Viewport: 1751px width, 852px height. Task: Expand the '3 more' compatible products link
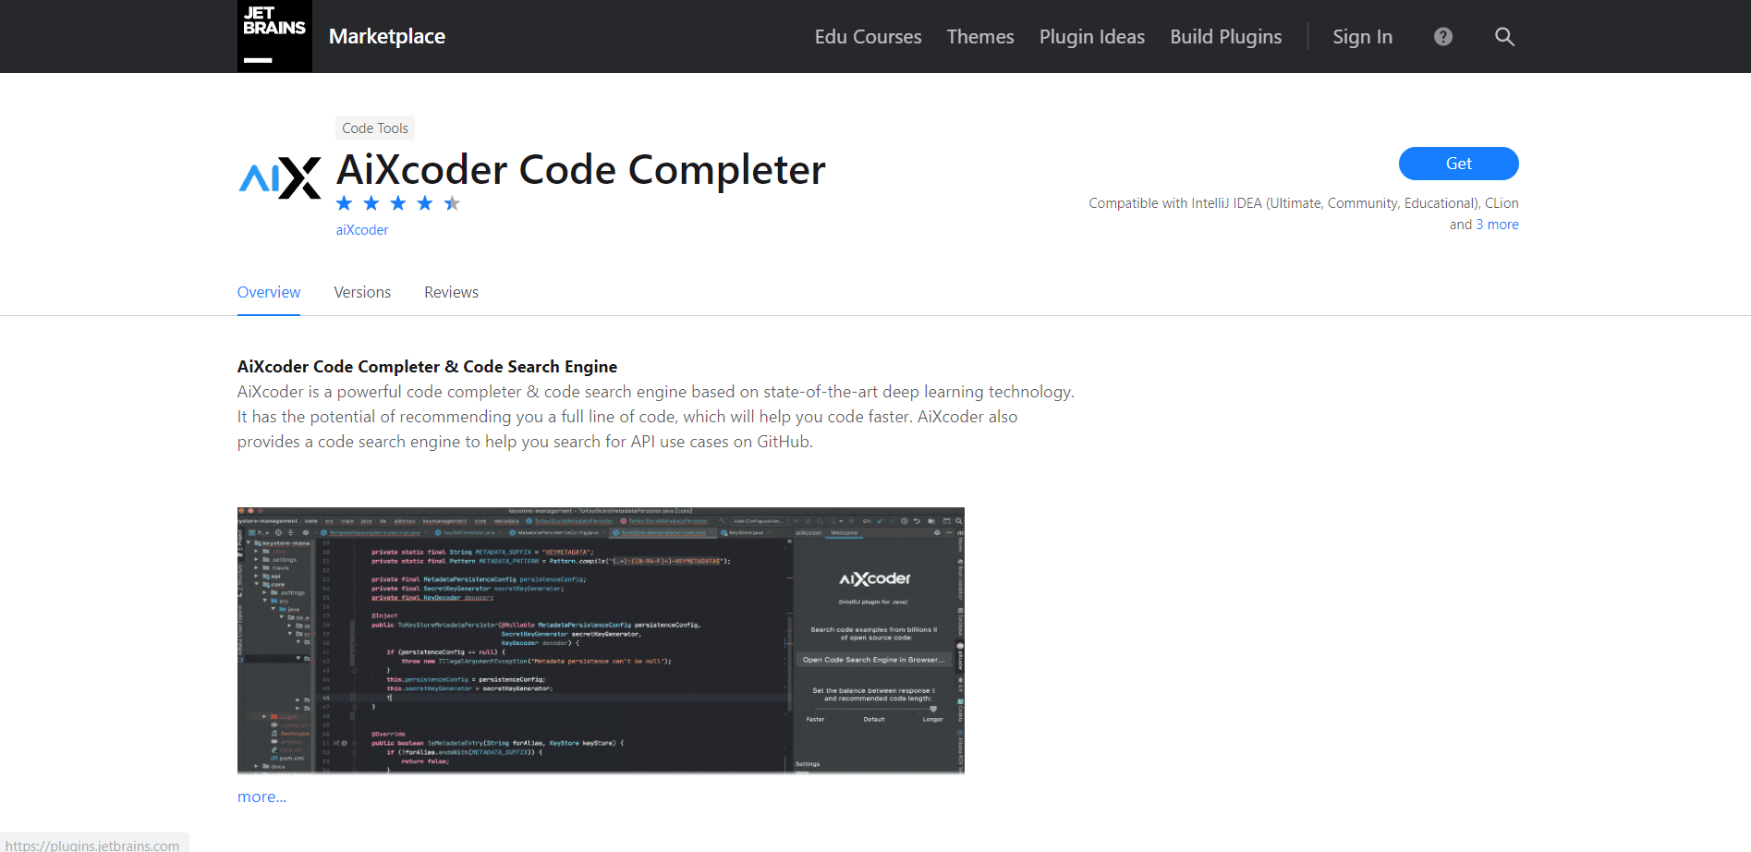click(x=1497, y=225)
